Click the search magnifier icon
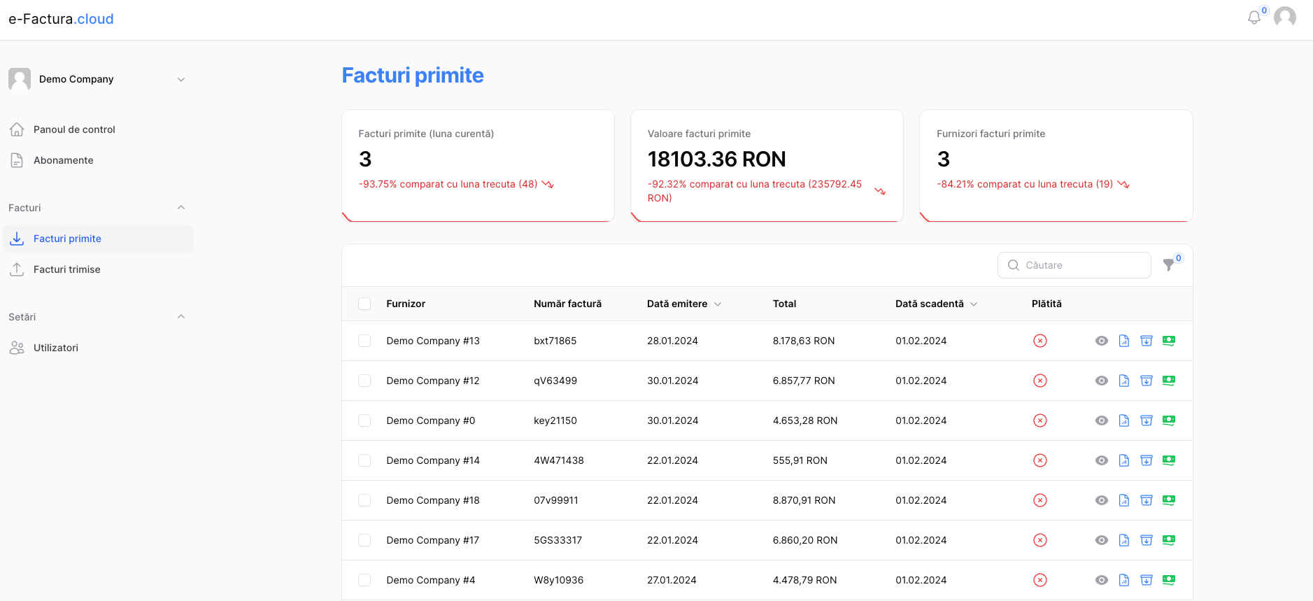Viewport: 1313px width, 601px height. coord(1014,265)
